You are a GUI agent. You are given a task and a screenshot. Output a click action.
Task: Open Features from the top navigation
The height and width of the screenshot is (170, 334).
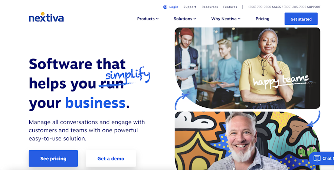click(x=230, y=7)
